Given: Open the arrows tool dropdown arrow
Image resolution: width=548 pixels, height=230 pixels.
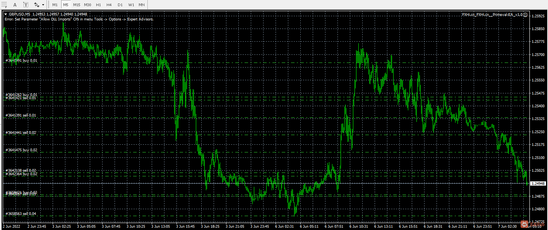Looking at the screenshot, I should coord(43,5).
